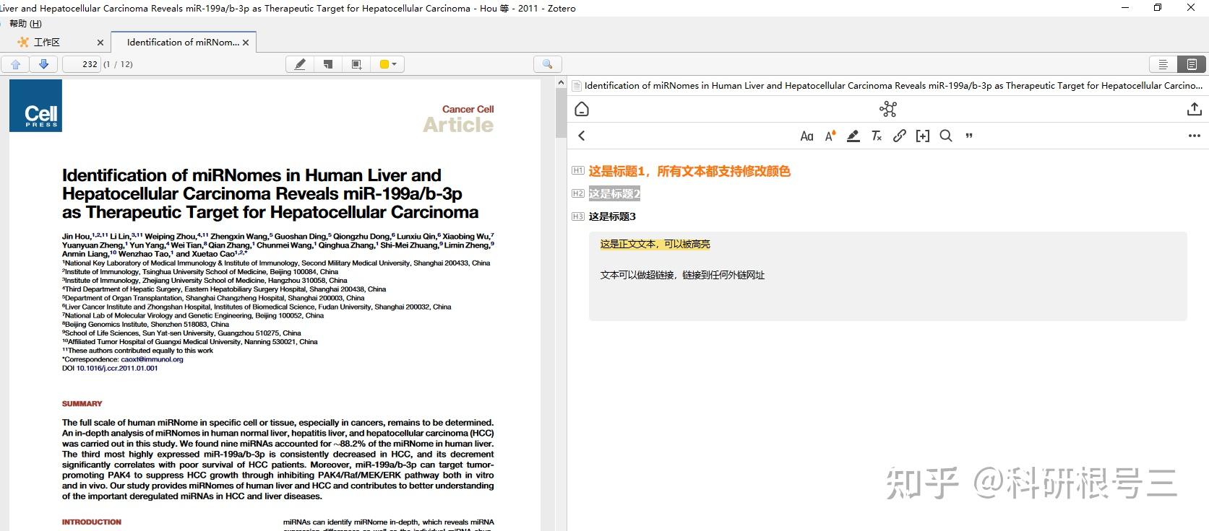1209x531 pixels.
Task: Click the INTRODUCTION heading in the PDF
Action: click(92, 522)
